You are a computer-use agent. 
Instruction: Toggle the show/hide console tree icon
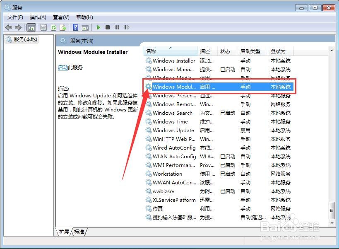coord(31,27)
